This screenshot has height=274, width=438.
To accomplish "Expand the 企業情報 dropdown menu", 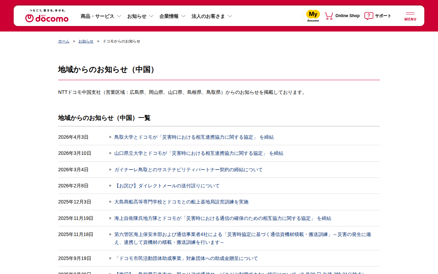I will (x=172, y=16).
